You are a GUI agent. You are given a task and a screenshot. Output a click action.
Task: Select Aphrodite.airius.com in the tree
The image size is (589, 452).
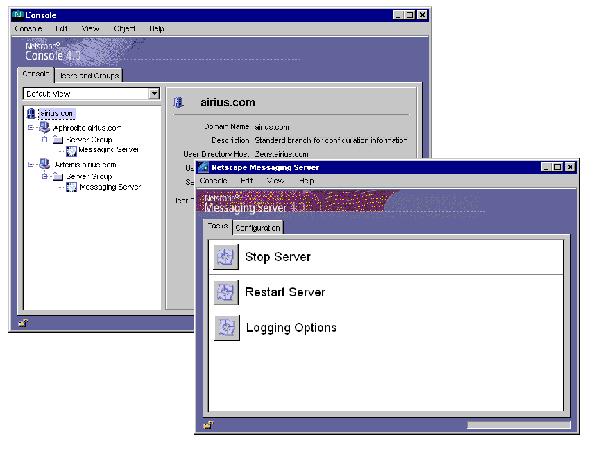tap(87, 128)
